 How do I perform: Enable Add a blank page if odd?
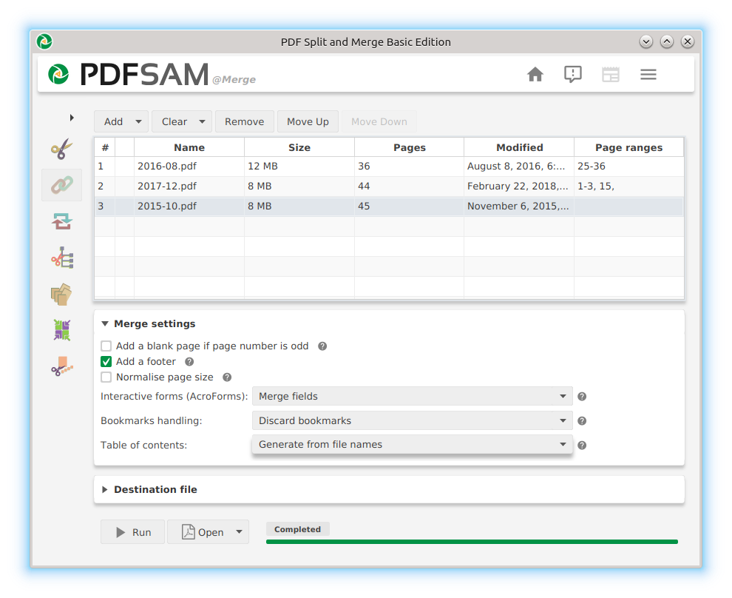[106, 346]
